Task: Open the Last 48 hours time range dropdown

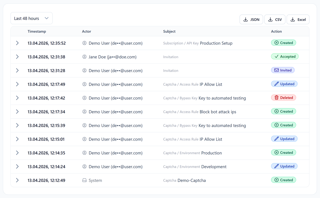Action: point(31,18)
